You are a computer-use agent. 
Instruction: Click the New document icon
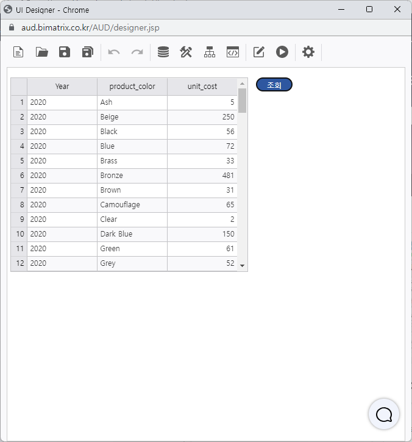(x=19, y=52)
